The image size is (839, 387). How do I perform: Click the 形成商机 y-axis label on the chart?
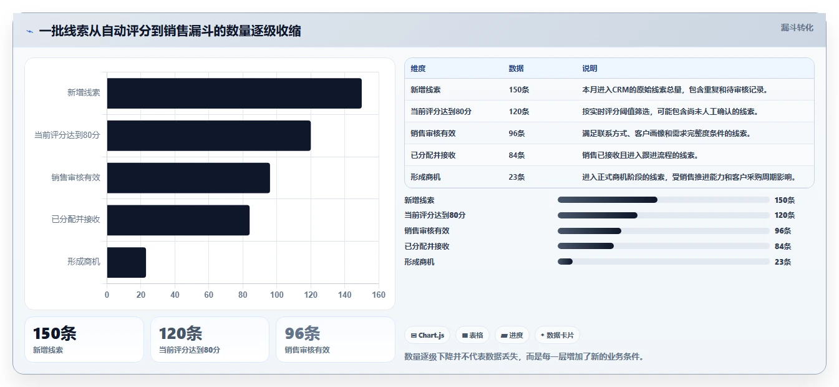pyautogui.click(x=84, y=263)
